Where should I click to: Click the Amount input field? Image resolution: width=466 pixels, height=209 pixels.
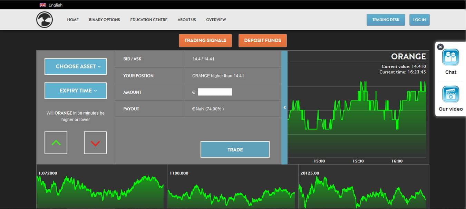[x=215, y=92]
